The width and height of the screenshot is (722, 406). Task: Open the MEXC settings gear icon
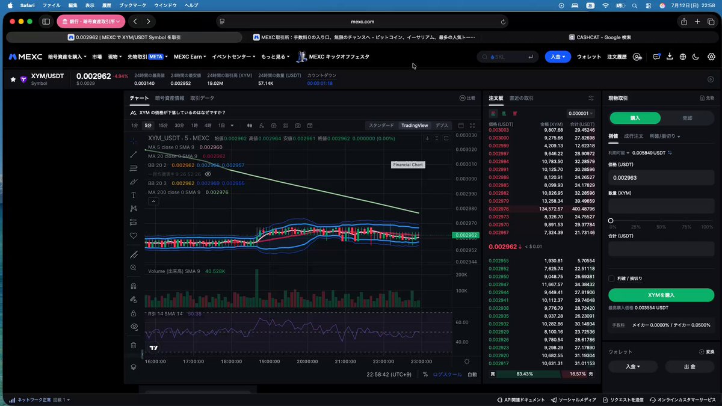[x=711, y=57]
